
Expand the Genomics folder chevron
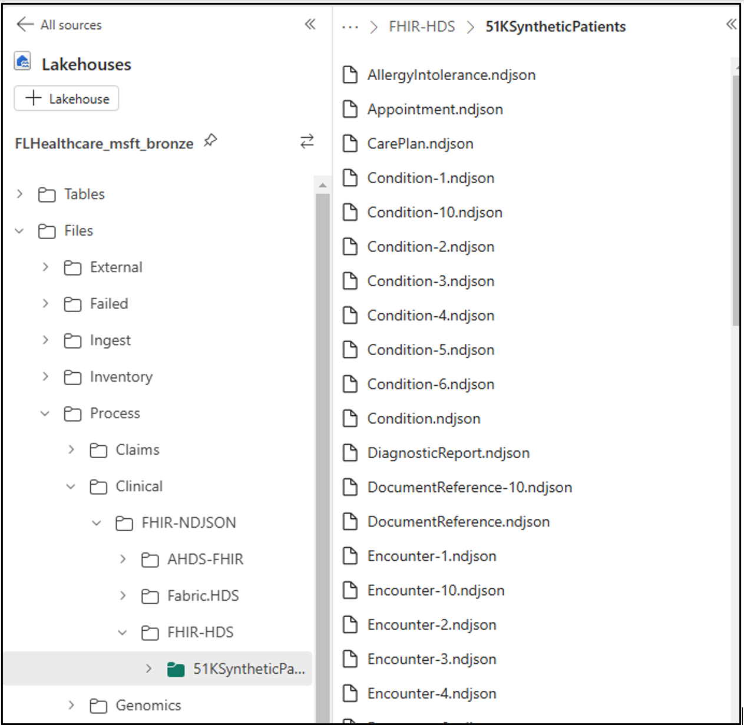point(71,705)
